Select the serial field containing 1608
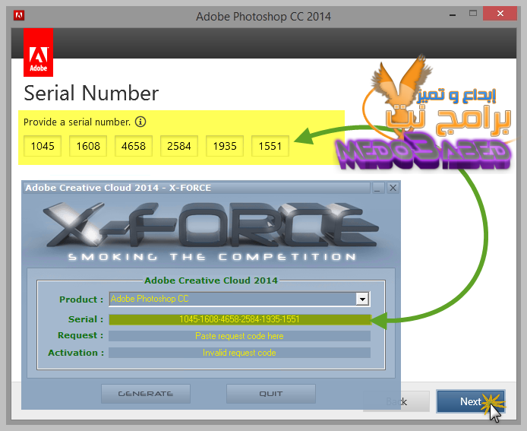Viewport: 527px width, 431px height. pos(88,146)
